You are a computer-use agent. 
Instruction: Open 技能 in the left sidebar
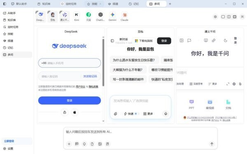tap(17, 34)
